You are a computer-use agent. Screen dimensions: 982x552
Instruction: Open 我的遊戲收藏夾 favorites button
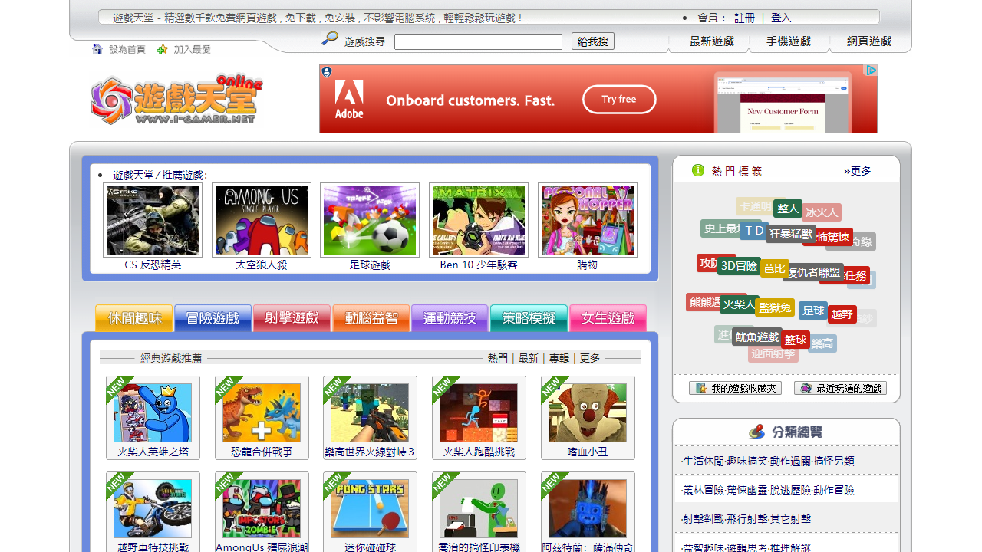[735, 389]
